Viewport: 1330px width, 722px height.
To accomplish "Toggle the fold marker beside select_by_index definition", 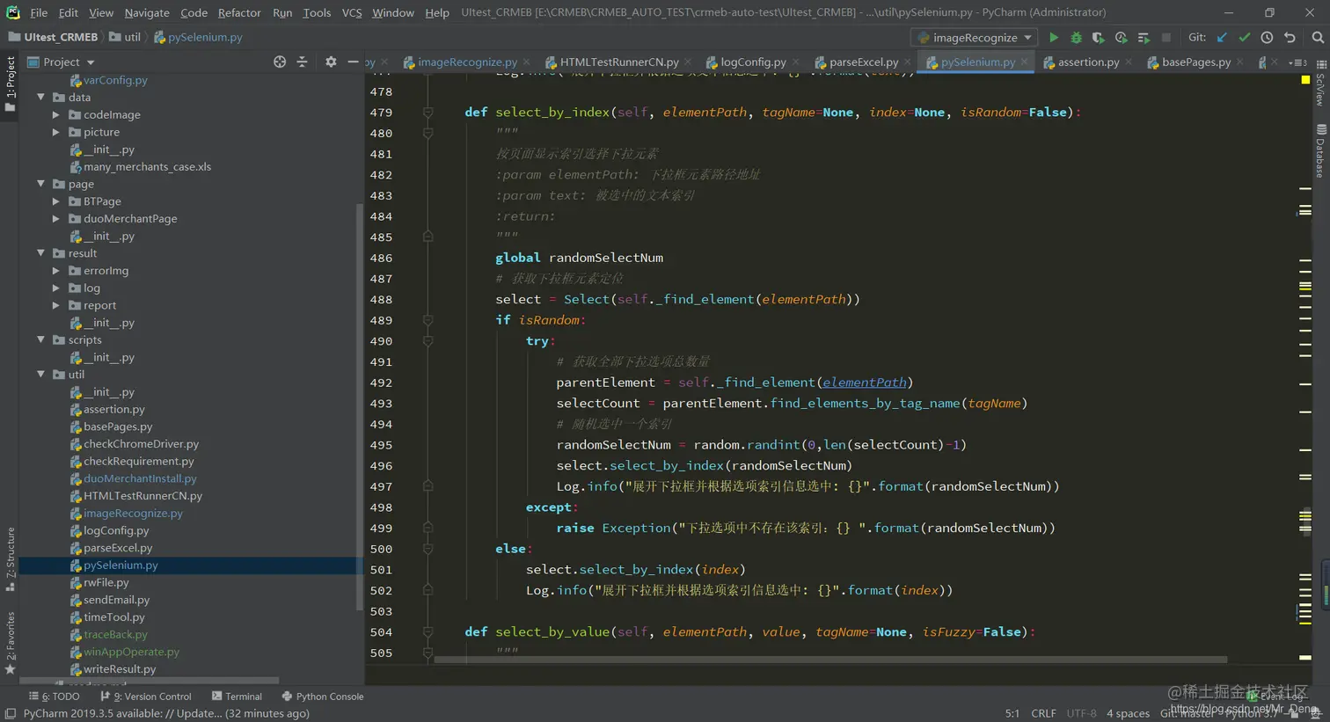I will click(x=427, y=113).
